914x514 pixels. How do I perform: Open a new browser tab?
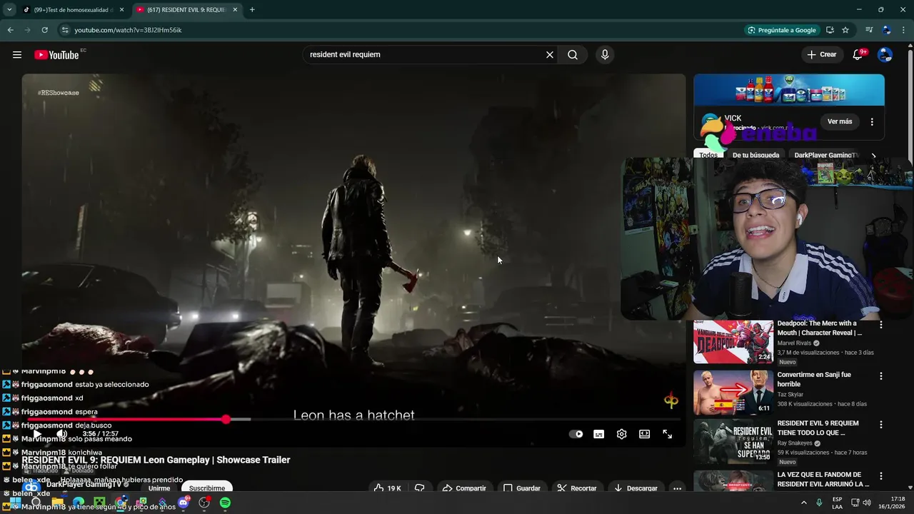252,10
